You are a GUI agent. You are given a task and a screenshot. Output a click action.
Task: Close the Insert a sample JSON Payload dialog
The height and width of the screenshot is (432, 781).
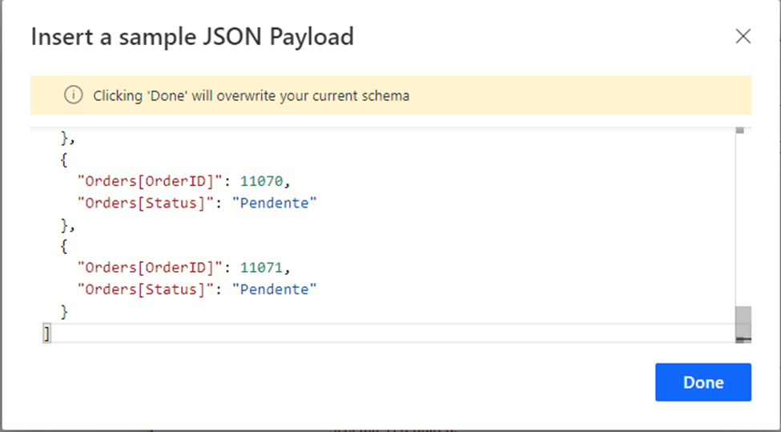pos(743,37)
